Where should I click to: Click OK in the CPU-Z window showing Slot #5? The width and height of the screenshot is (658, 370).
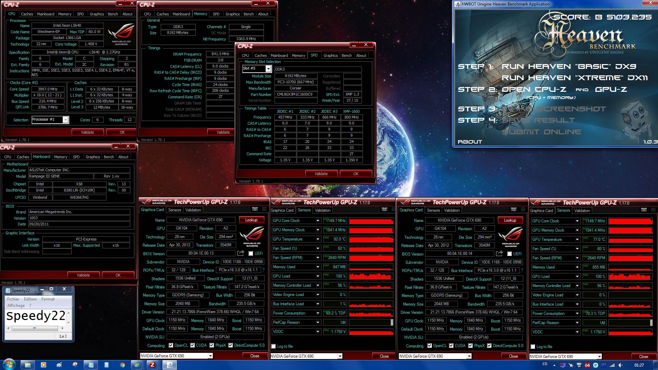pyautogui.click(x=356, y=174)
